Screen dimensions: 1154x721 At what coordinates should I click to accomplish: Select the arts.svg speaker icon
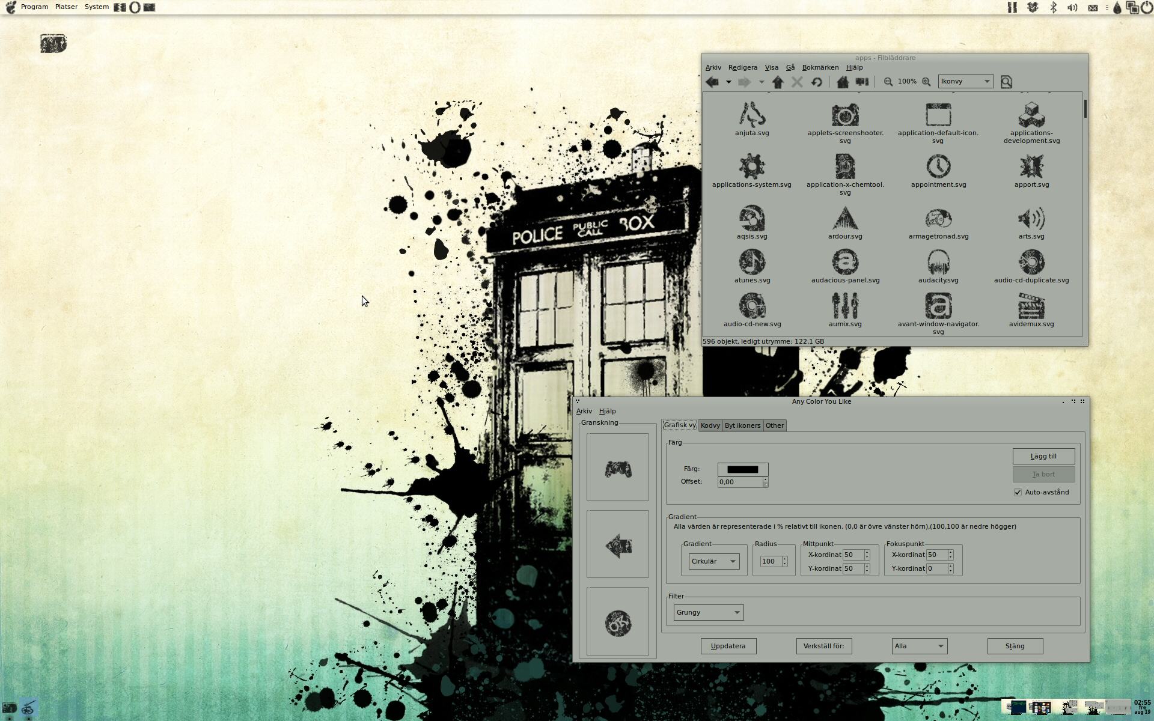[1031, 218]
